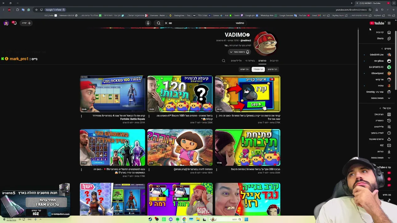The width and height of the screenshot is (397, 223).
Task: Clear the search box text
Action: tap(166, 23)
